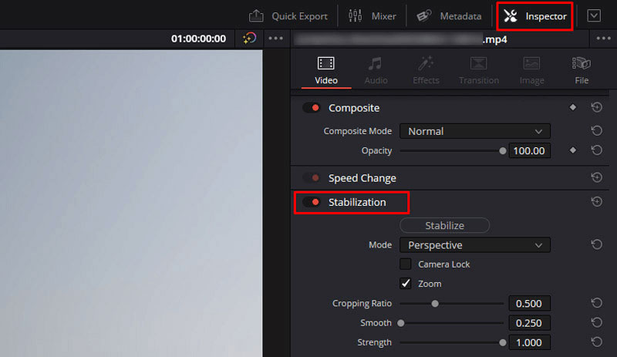Add keyframe for Opacity
This screenshot has height=357, width=617.
tap(572, 150)
